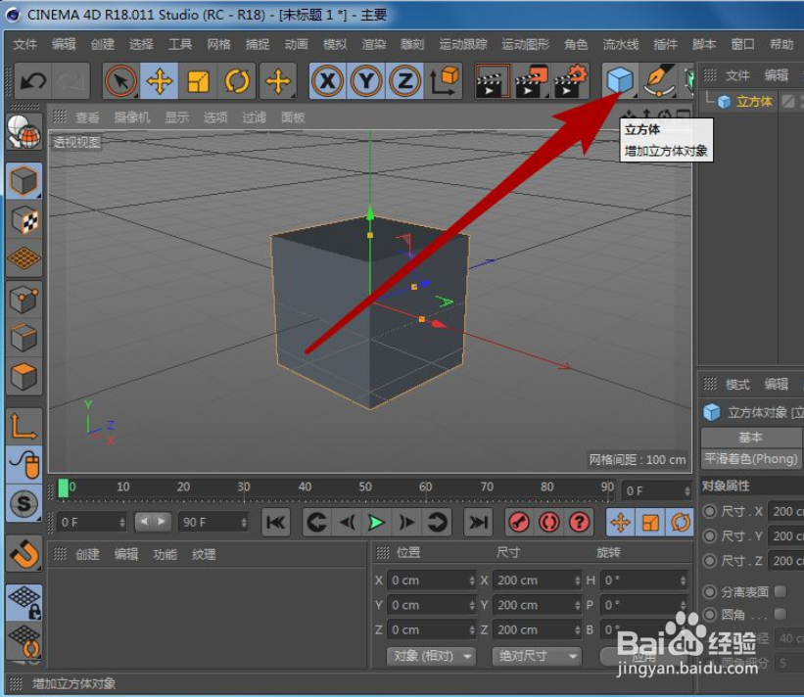Enable Snap magnet icon
Screen dimensions: 804x697
coord(24,553)
